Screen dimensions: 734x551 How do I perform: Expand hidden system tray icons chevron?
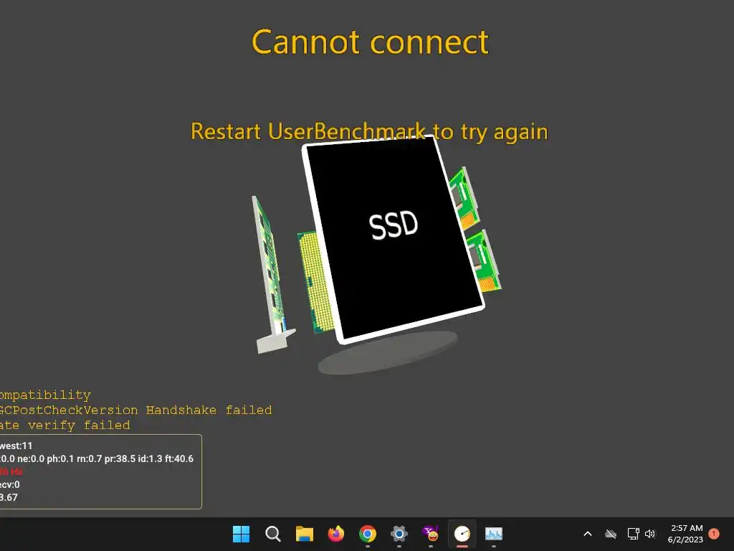588,534
